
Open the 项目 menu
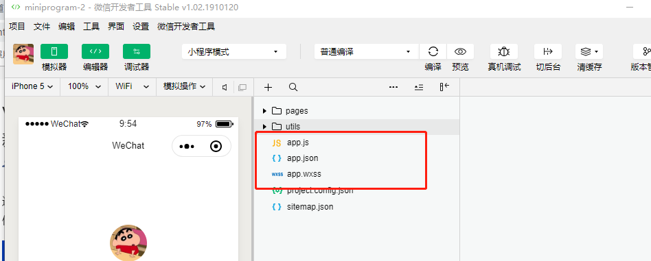[x=17, y=27]
